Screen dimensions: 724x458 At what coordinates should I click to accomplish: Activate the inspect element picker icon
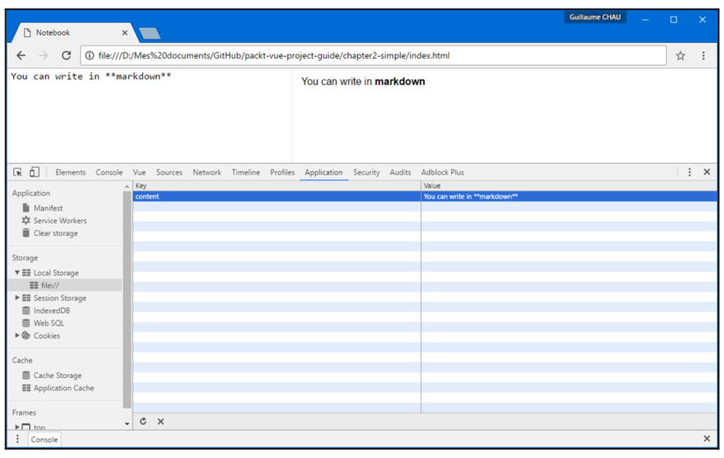point(18,172)
